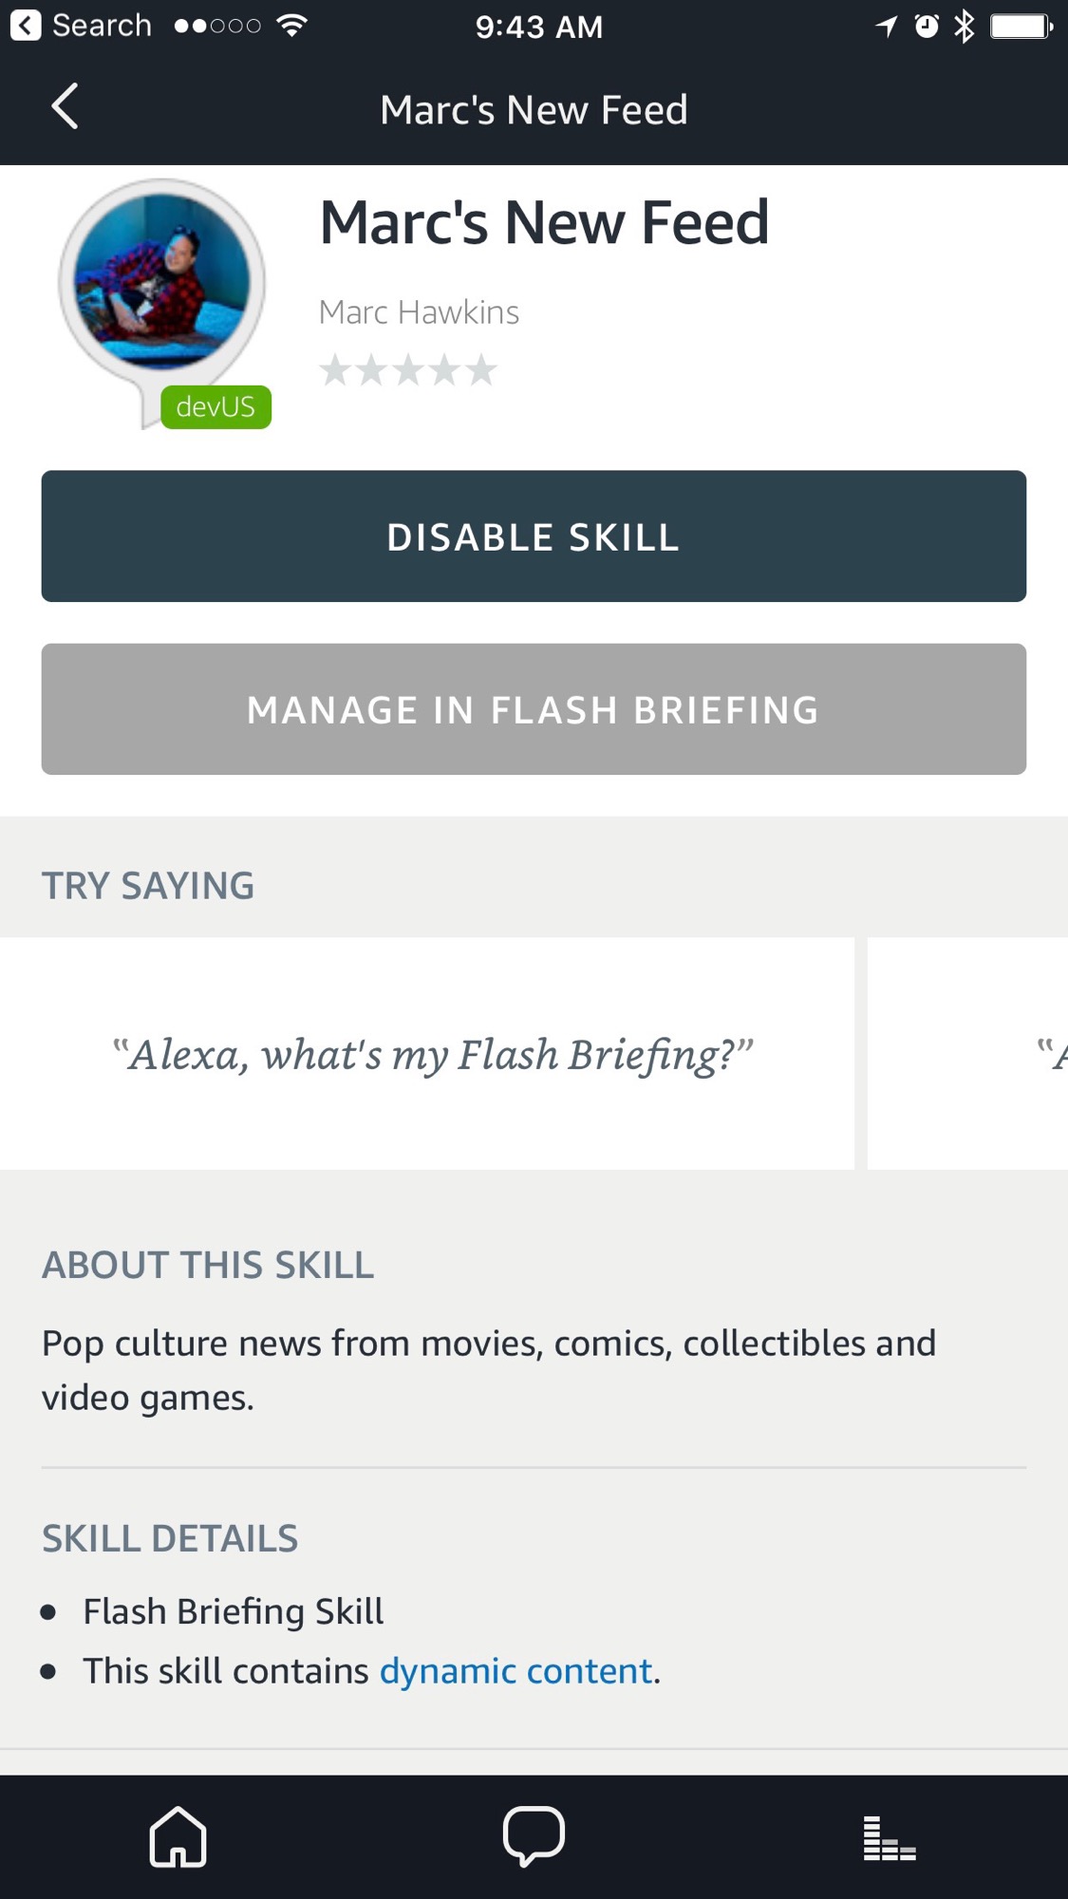The image size is (1068, 1899).
Task: Open the music equalizer bars tab
Action: click(x=890, y=1838)
